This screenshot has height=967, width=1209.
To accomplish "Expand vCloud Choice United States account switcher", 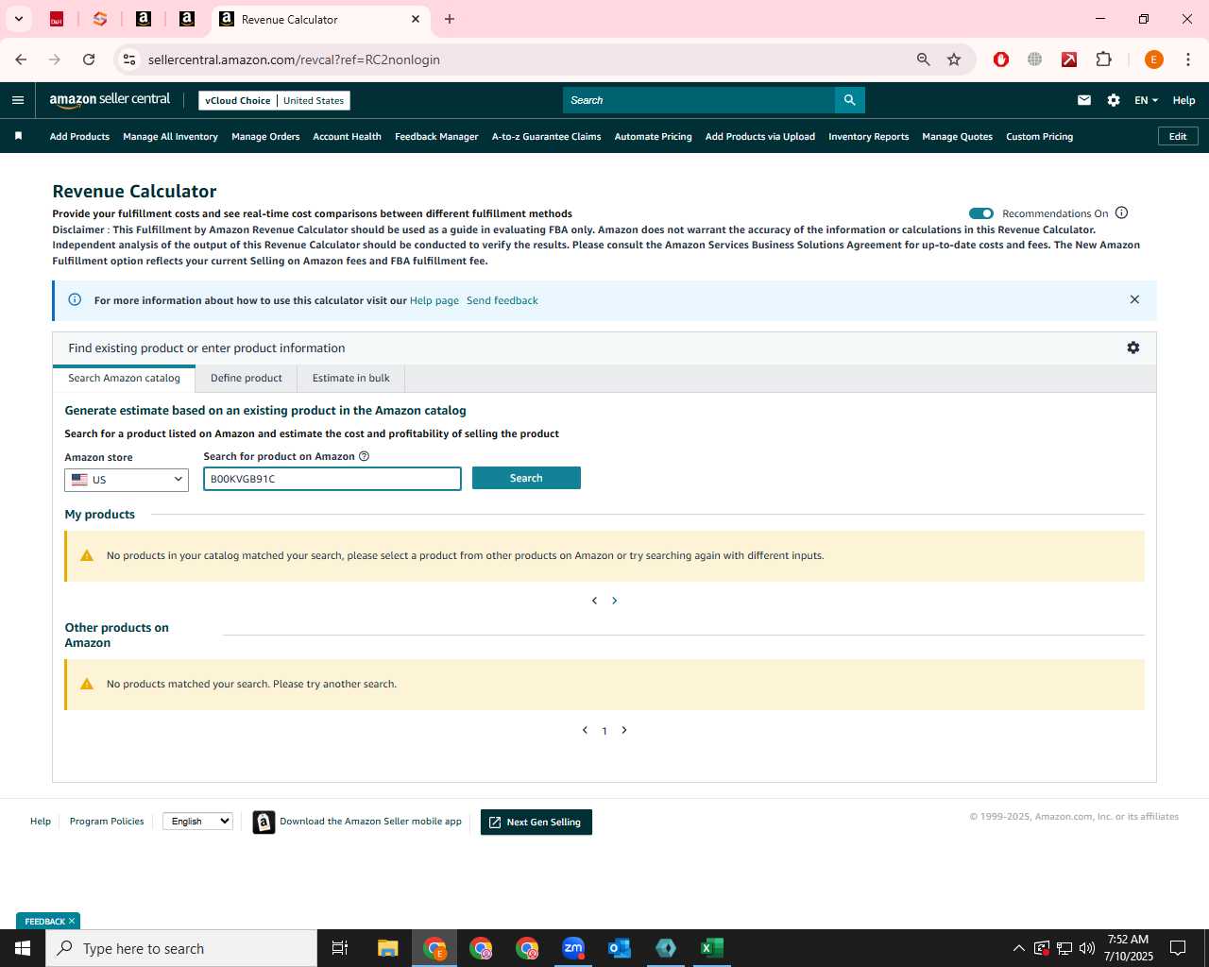I will pyautogui.click(x=274, y=100).
